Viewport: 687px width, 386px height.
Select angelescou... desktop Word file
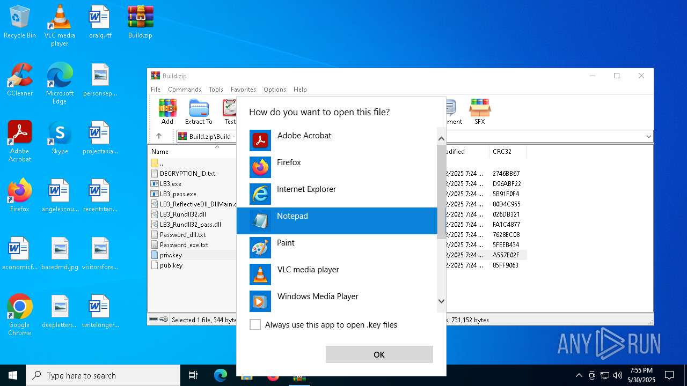coord(60,196)
